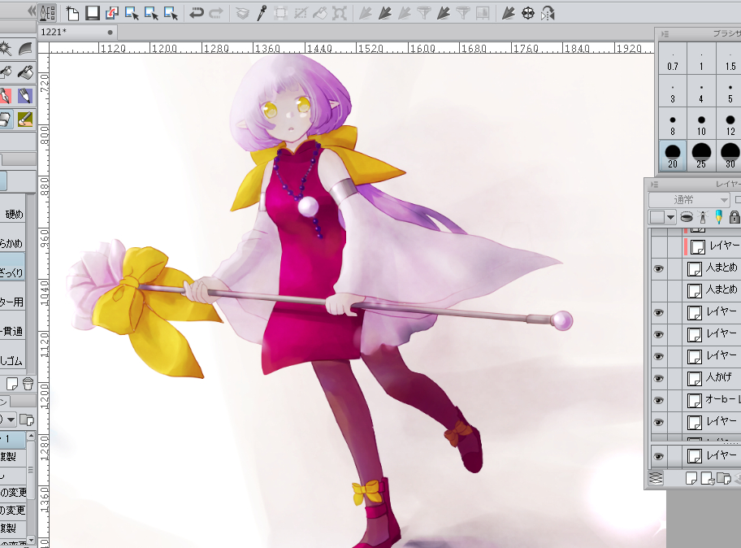Collapse the left palette dock with double chevron
This screenshot has height=548, width=741.
(x=32, y=11)
